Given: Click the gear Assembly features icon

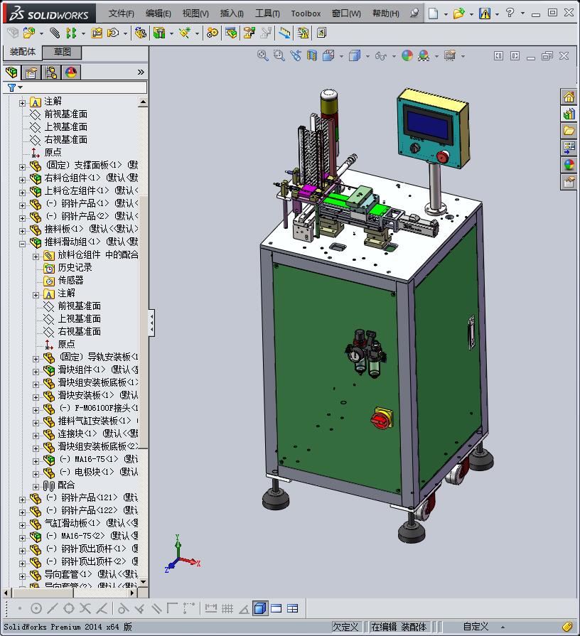Looking at the screenshot, I should tap(212, 33).
